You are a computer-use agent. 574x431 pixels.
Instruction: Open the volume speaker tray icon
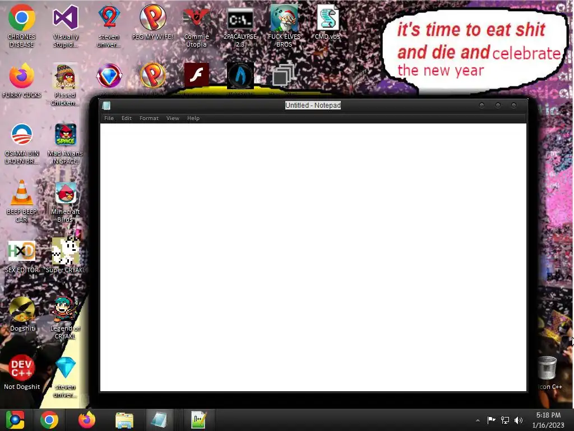click(518, 420)
